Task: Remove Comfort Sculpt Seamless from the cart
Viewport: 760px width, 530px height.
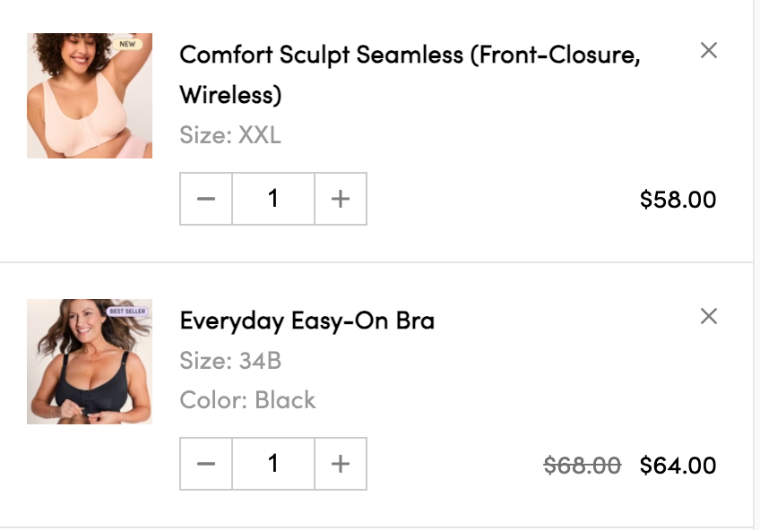Action: 709,50
